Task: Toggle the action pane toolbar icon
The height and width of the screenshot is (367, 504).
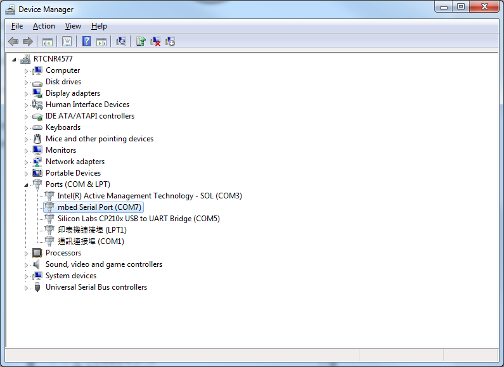Action: 101,41
